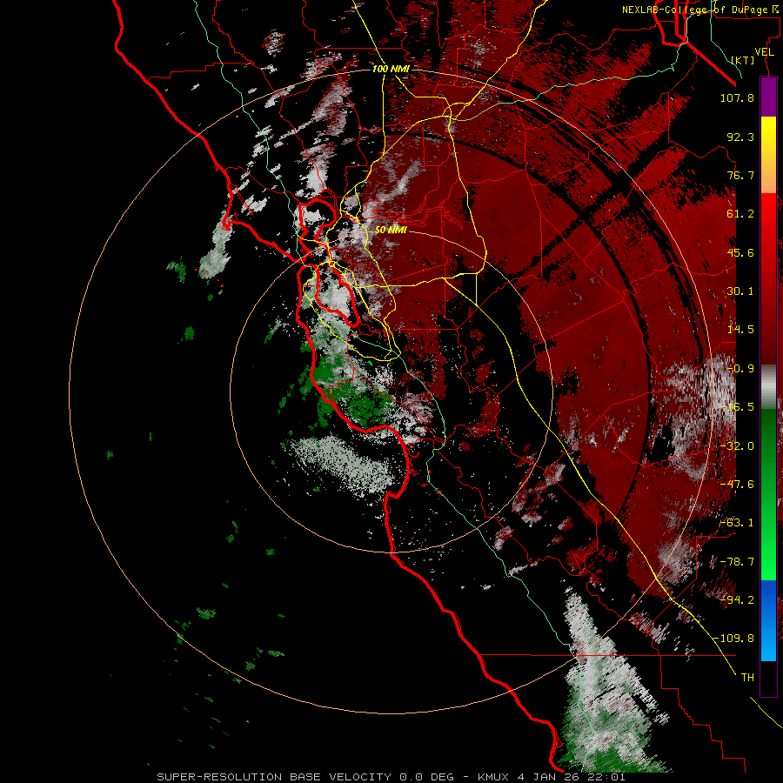Select the -16.5 legend value

coord(737,407)
